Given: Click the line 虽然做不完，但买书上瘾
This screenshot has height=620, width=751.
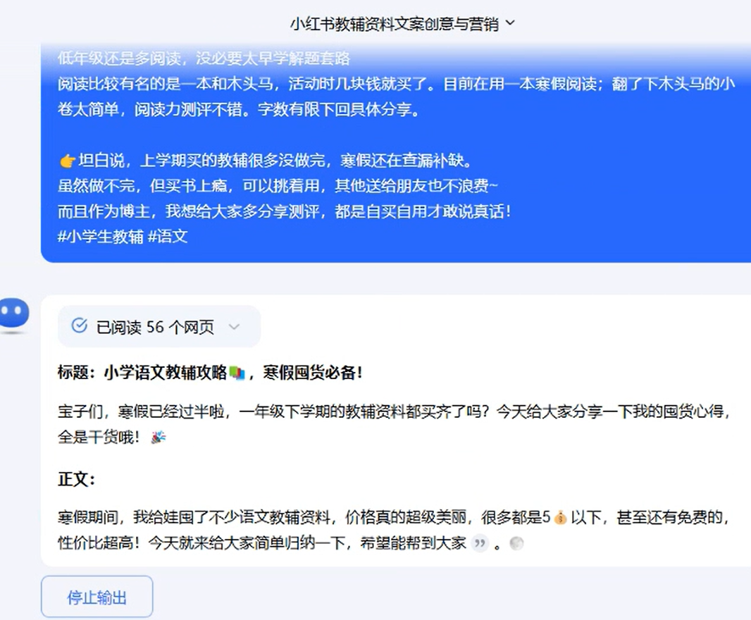Looking at the screenshot, I should pos(278,185).
